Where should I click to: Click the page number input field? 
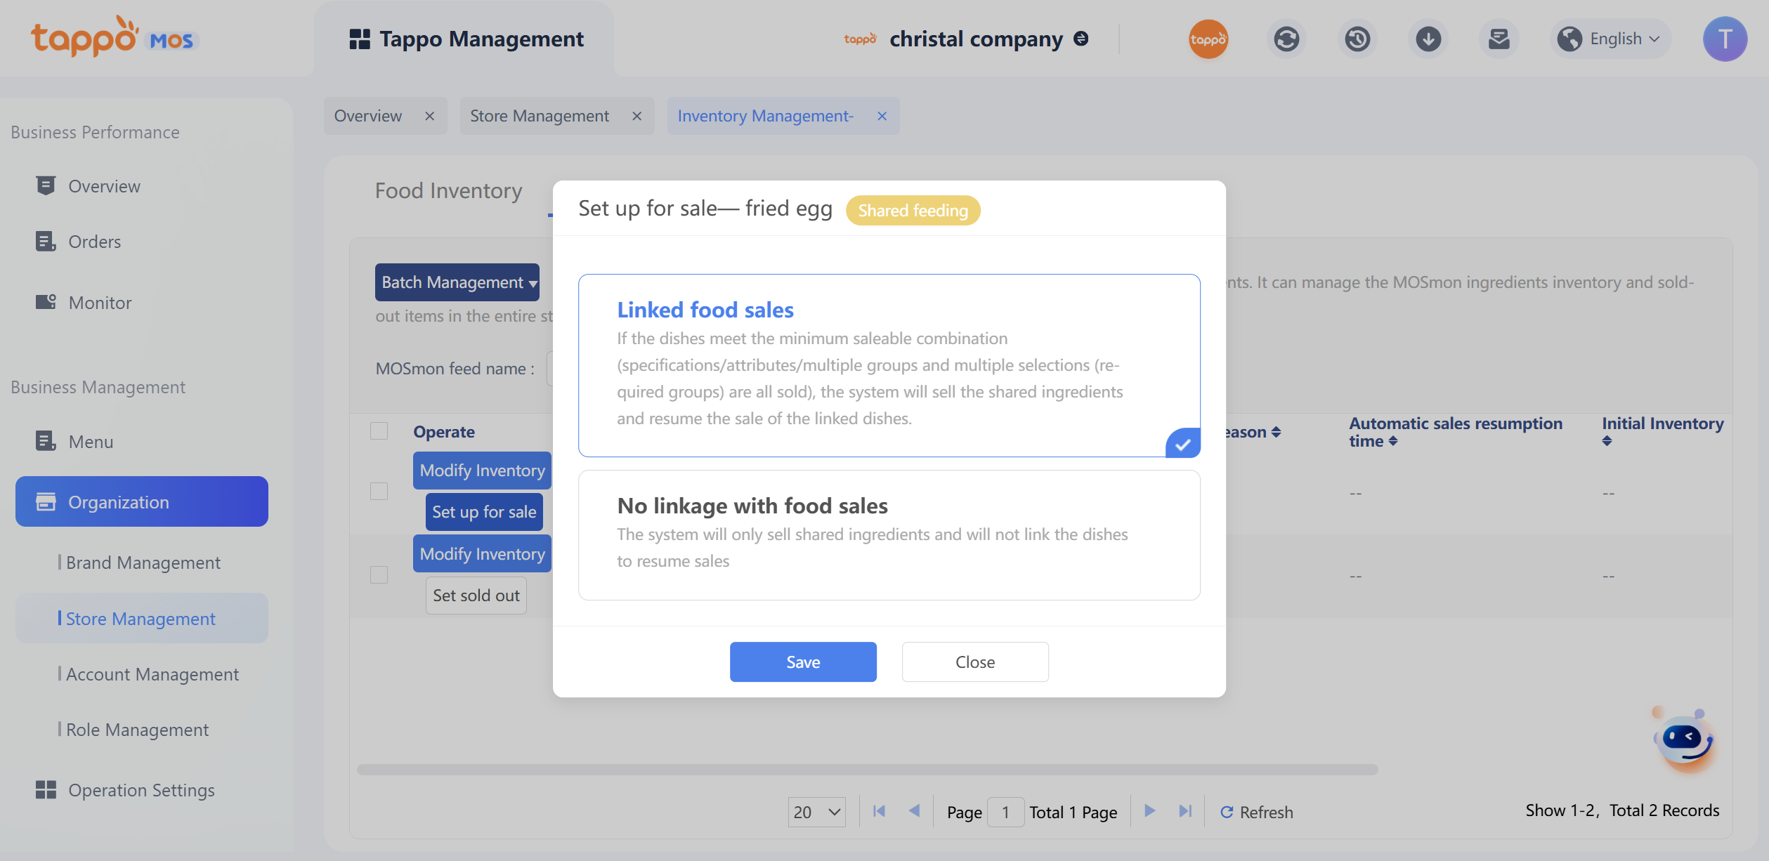pyautogui.click(x=1005, y=812)
